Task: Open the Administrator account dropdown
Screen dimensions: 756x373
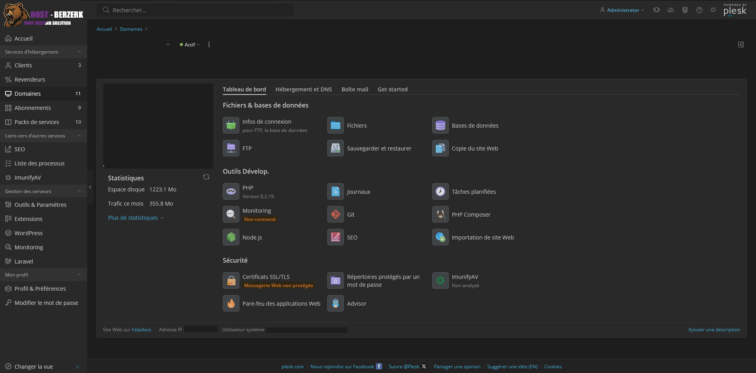Action: (622, 10)
